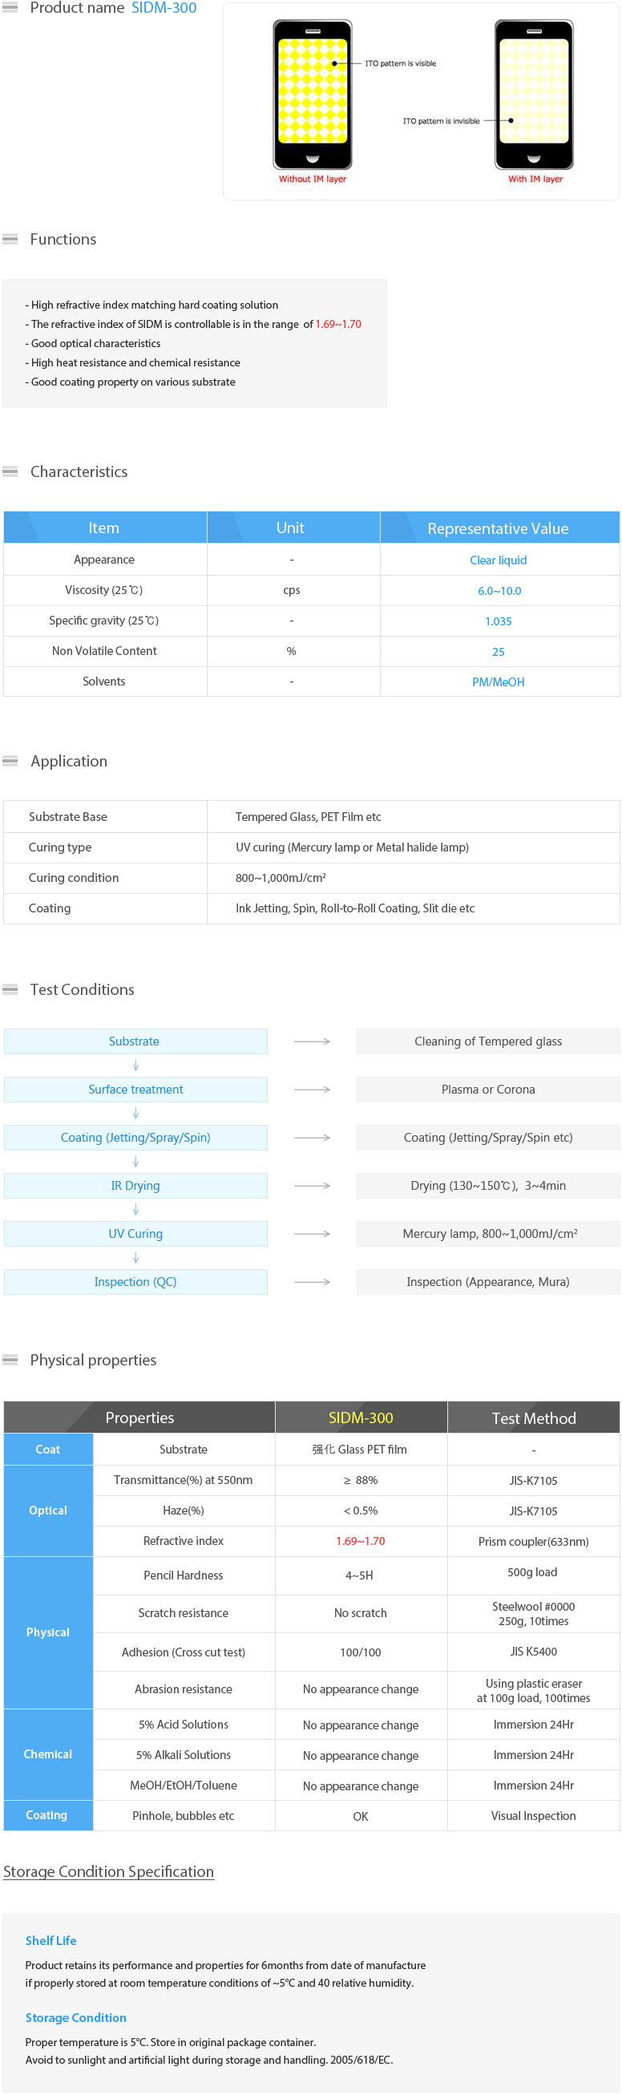Image resolution: width=622 pixels, height=2095 pixels.
Task: Click the 'IR Drying' flow step box
Action: click(135, 1186)
